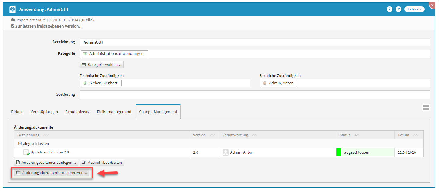The height and width of the screenshot is (191, 439).
Task: Click into the Sortierung input field
Action: coord(254,95)
